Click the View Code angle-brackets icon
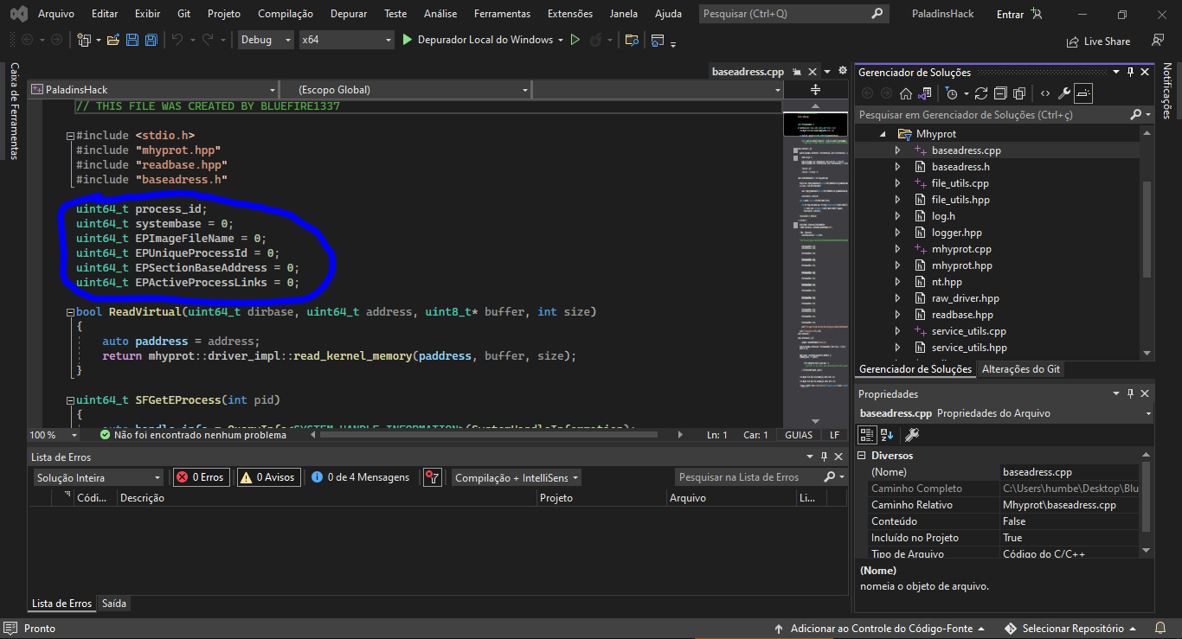 coord(1045,93)
